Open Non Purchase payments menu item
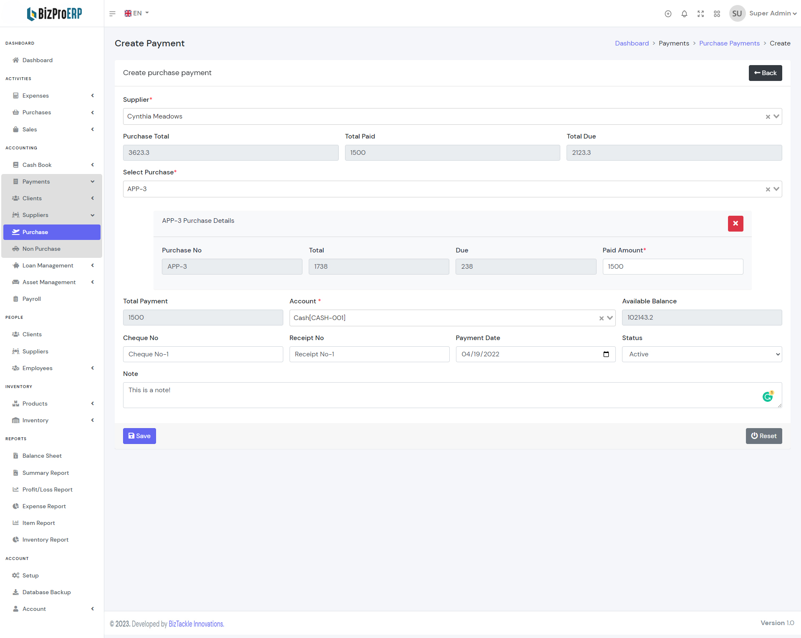Screen dimensions: 801x638 (41, 249)
